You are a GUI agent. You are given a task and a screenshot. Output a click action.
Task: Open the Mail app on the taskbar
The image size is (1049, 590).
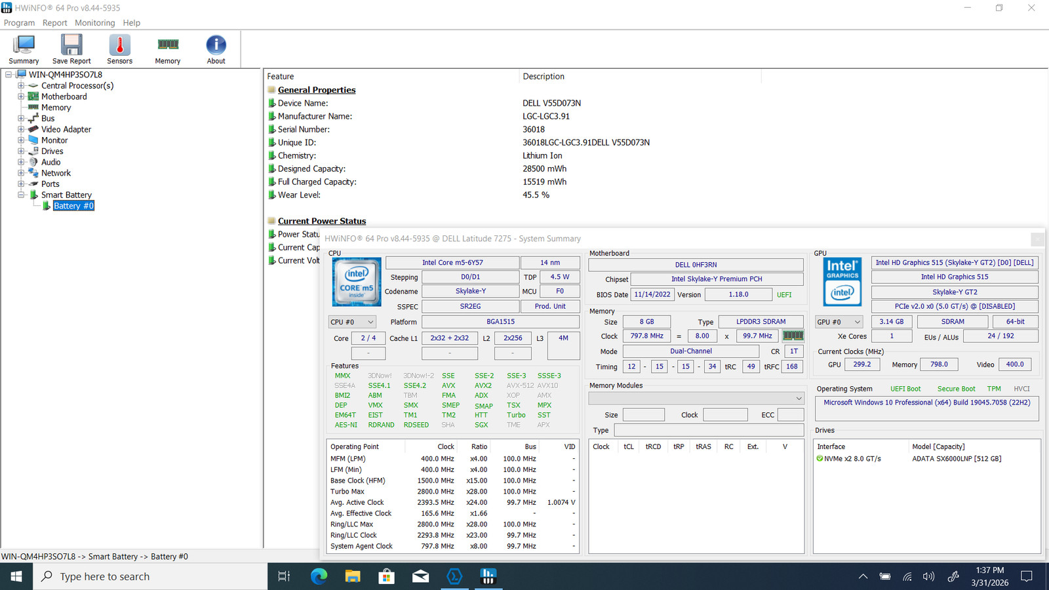(420, 576)
